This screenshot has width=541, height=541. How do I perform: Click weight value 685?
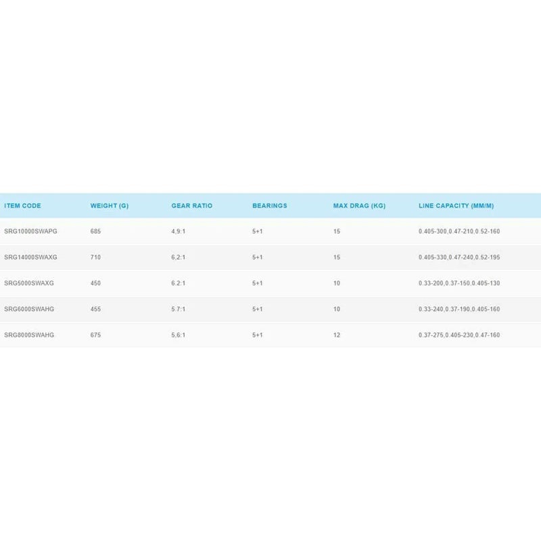(95, 231)
